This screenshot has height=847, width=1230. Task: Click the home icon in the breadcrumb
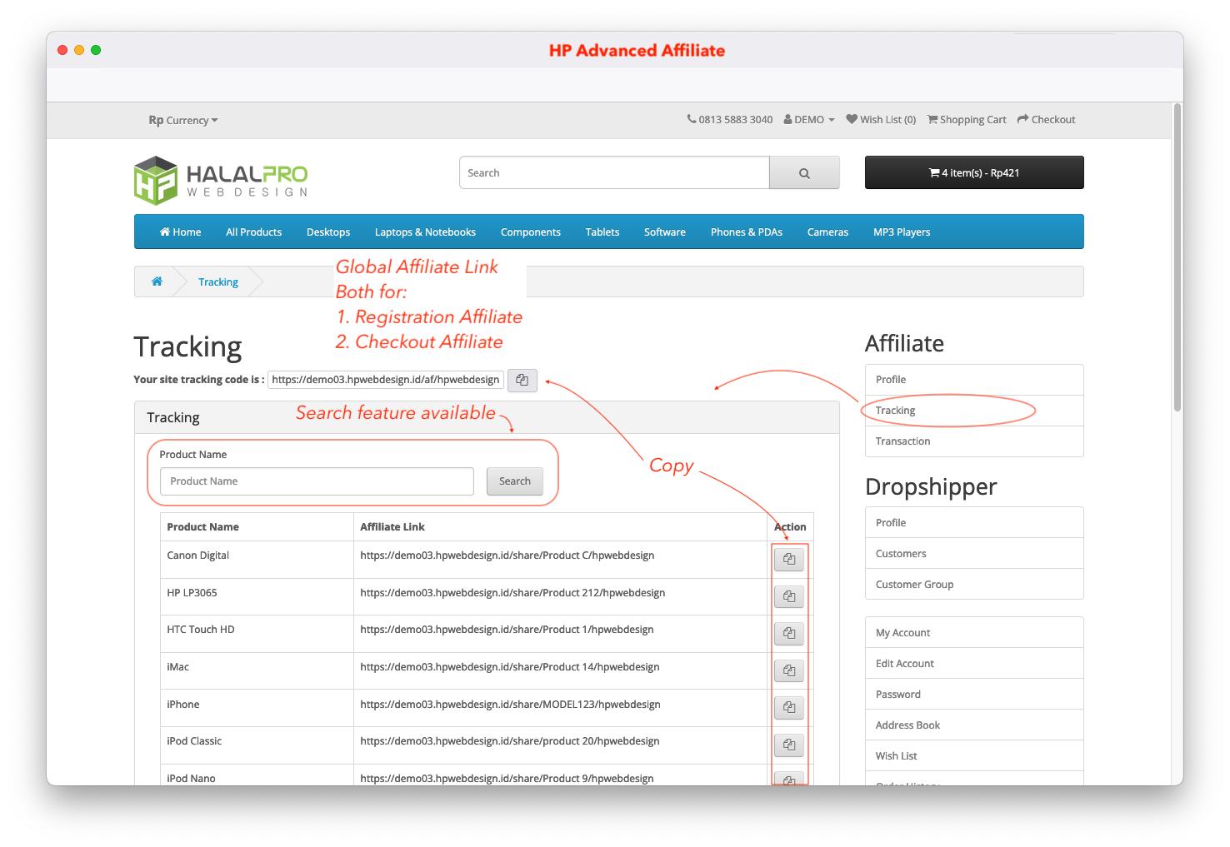tap(157, 282)
